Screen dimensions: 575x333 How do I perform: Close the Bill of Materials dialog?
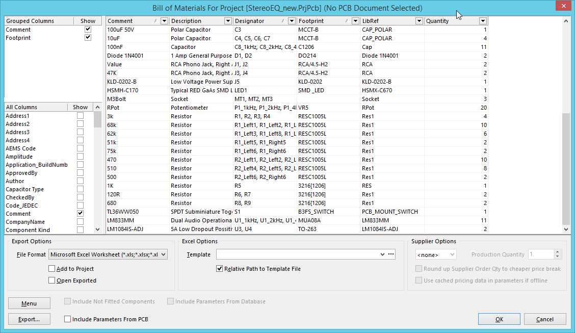(x=563, y=6)
